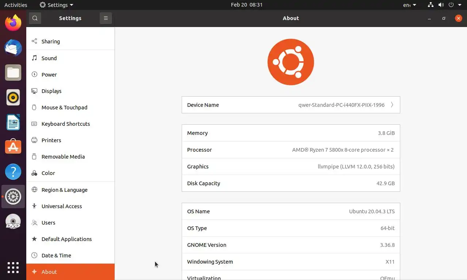This screenshot has width=467, height=280.
Task: Open Users settings panel
Action: point(70,222)
